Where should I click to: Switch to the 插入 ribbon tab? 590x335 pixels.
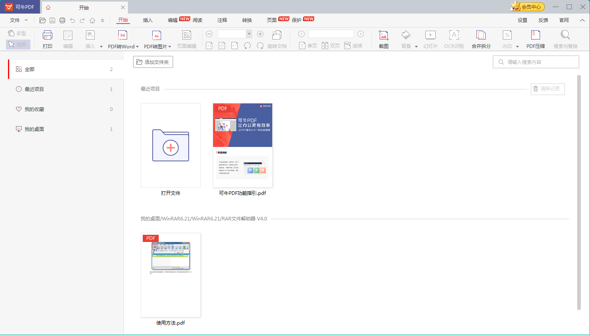pos(148,20)
